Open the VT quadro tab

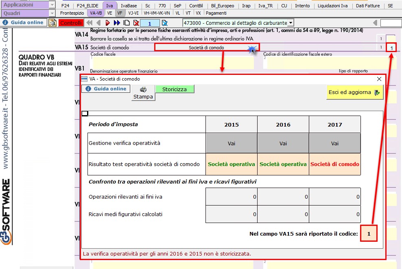188,13
